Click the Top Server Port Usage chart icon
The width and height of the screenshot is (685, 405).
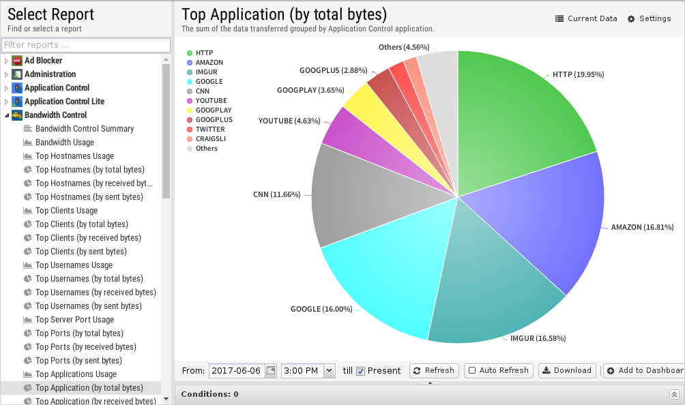pos(27,320)
